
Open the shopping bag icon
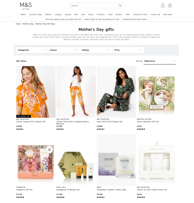click(x=170, y=5)
